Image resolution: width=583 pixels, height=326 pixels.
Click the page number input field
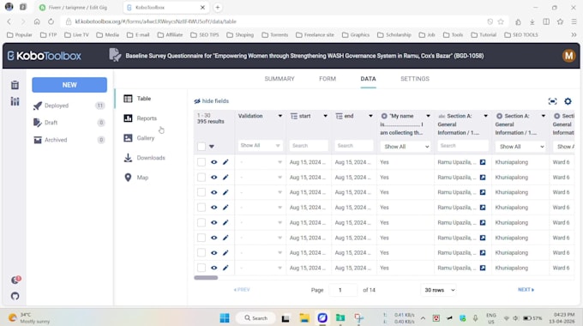coord(343,290)
